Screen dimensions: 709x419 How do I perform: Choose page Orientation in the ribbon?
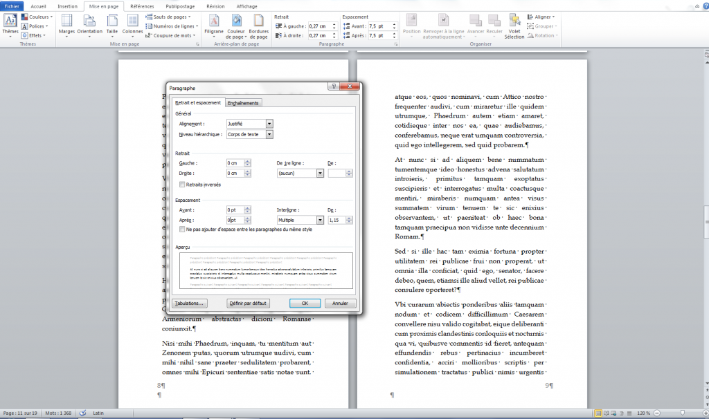(89, 25)
